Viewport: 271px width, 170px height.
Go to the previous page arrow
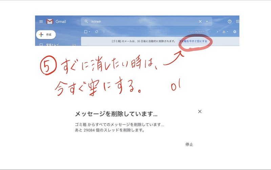point(210,32)
